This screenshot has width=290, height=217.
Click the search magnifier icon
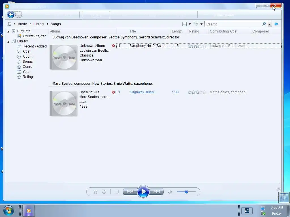(x=264, y=24)
